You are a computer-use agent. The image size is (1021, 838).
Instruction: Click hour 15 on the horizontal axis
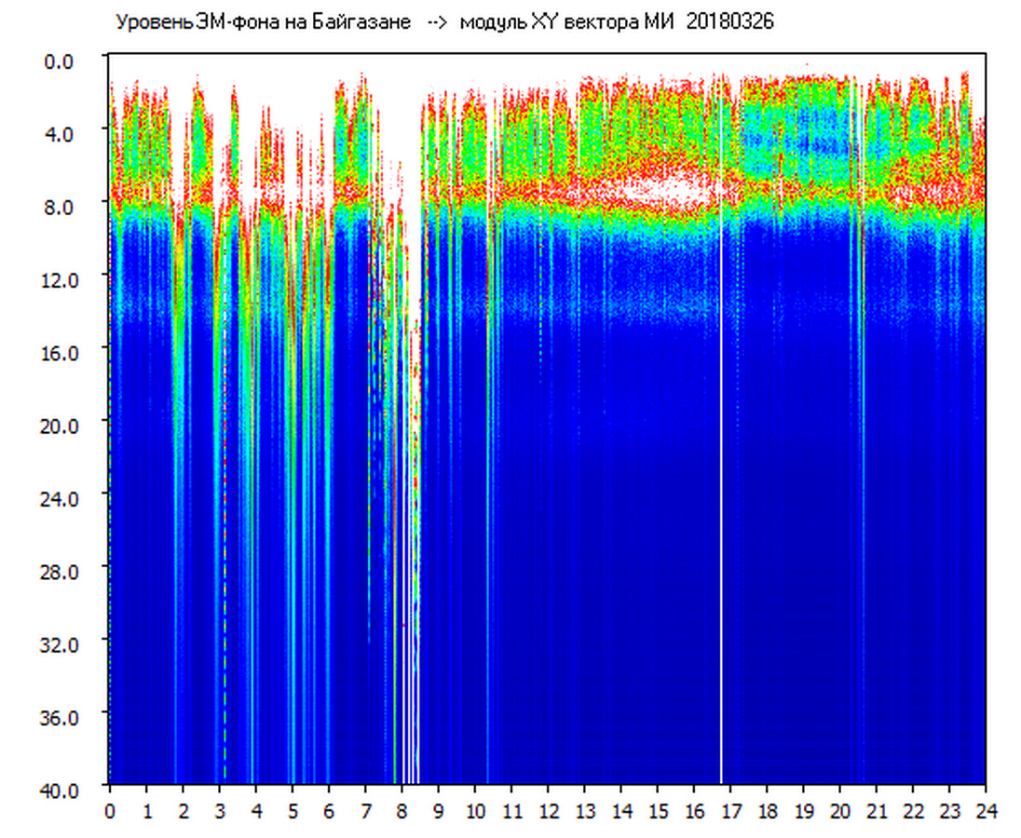[x=658, y=811]
